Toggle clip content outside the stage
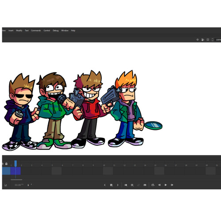The width and height of the screenshot is (221, 221). pyautogui.click(x=208, y=40)
